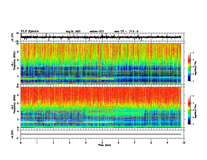This screenshot has height=160, width=207.
Task: Click time axis tick label "1"
Action: click(x=37, y=143)
